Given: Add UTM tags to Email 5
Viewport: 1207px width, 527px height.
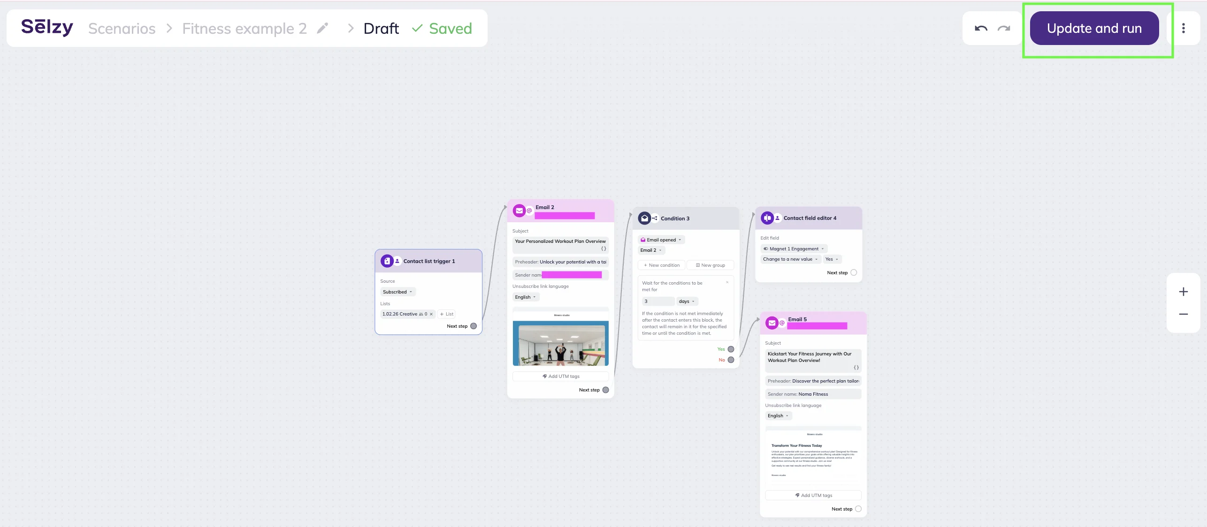Looking at the screenshot, I should coord(813,496).
